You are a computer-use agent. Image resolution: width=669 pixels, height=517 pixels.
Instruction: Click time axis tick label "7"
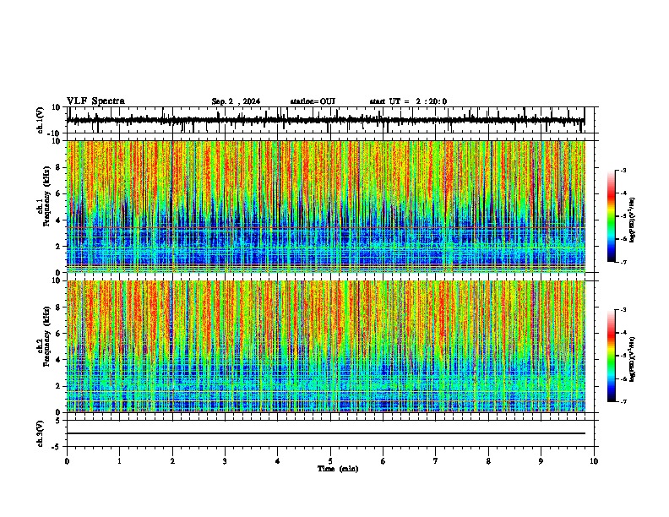click(436, 461)
